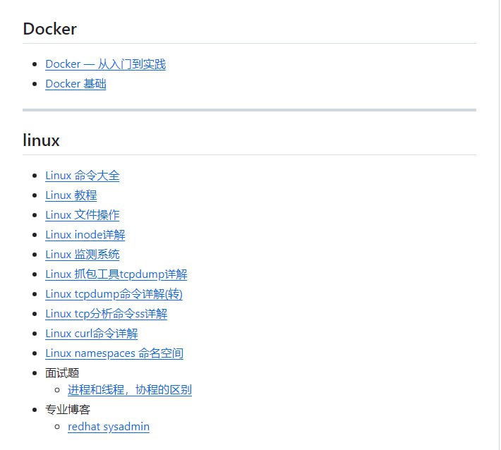Open the Docker 基础 link

76,84
